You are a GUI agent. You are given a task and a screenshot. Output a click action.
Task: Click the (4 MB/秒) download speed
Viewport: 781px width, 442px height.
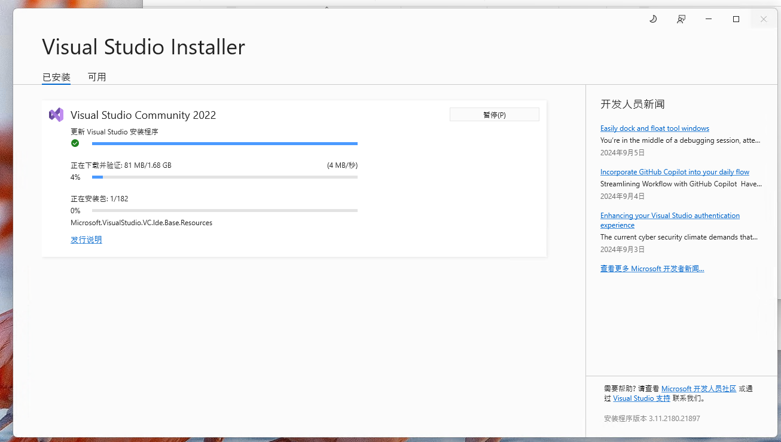(x=342, y=165)
